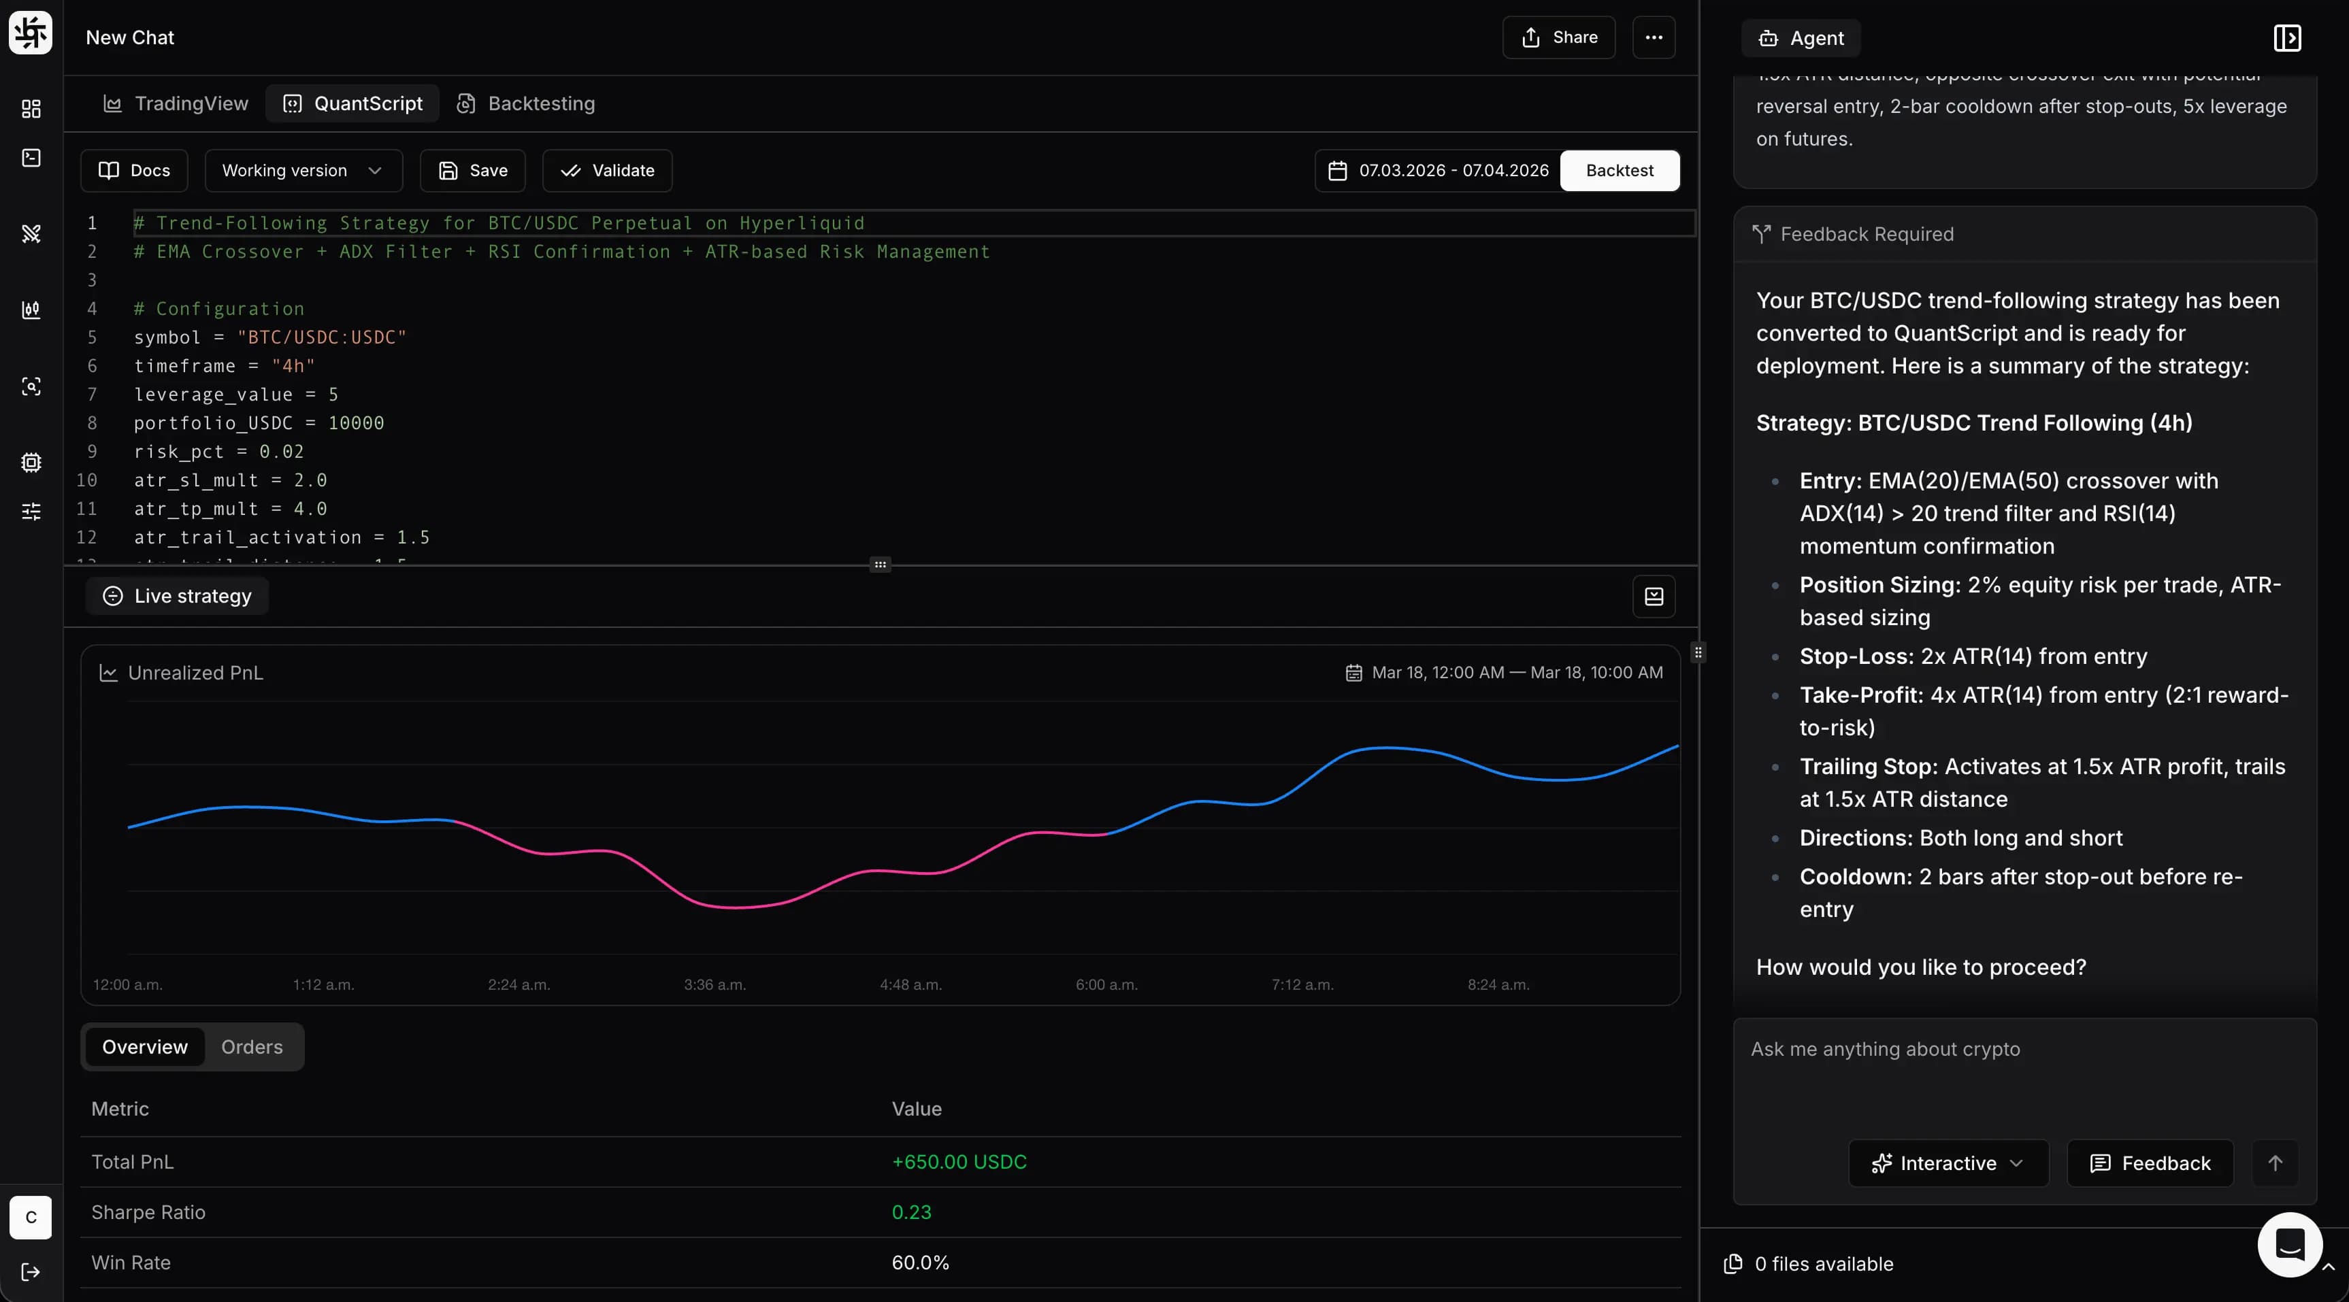Screen dimensions: 2349x1302
Task: Click code line atr_tp_mult = 4.0
Action: 231,509
